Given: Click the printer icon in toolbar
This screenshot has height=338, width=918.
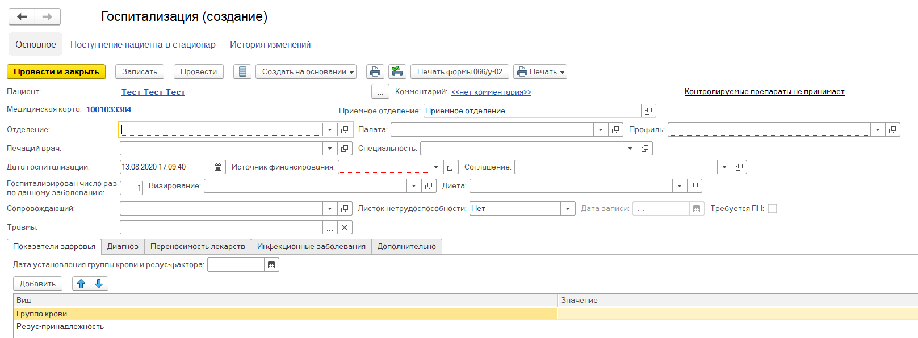Looking at the screenshot, I should click(x=375, y=72).
